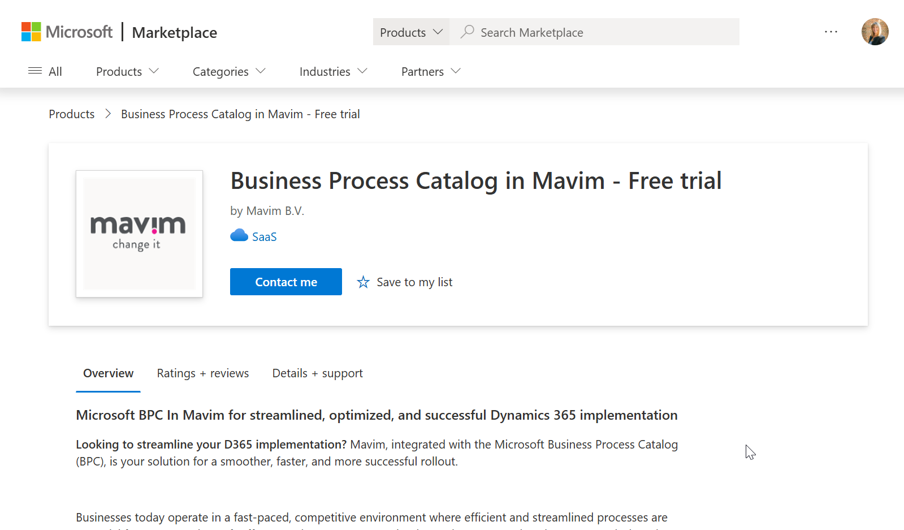The width and height of the screenshot is (904, 530).
Task: Expand the Categories dropdown
Action: 228,71
